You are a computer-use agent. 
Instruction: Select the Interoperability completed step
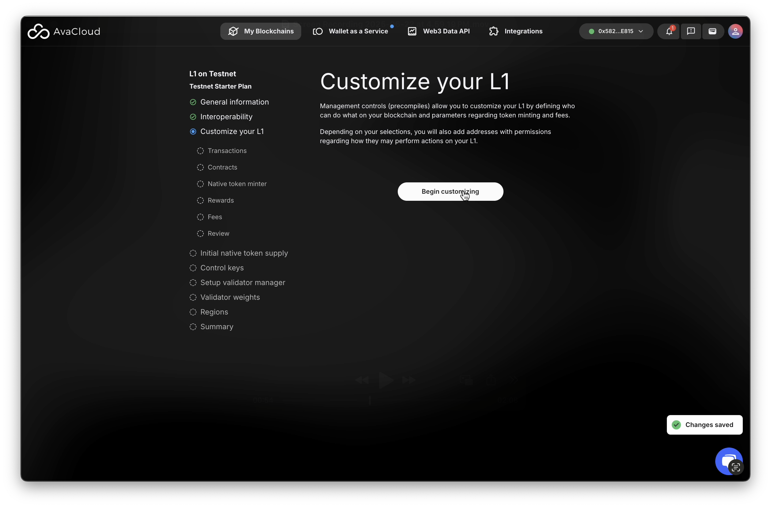[226, 117]
